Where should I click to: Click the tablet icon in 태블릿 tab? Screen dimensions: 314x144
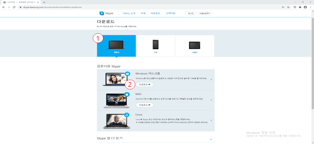[x=194, y=45]
